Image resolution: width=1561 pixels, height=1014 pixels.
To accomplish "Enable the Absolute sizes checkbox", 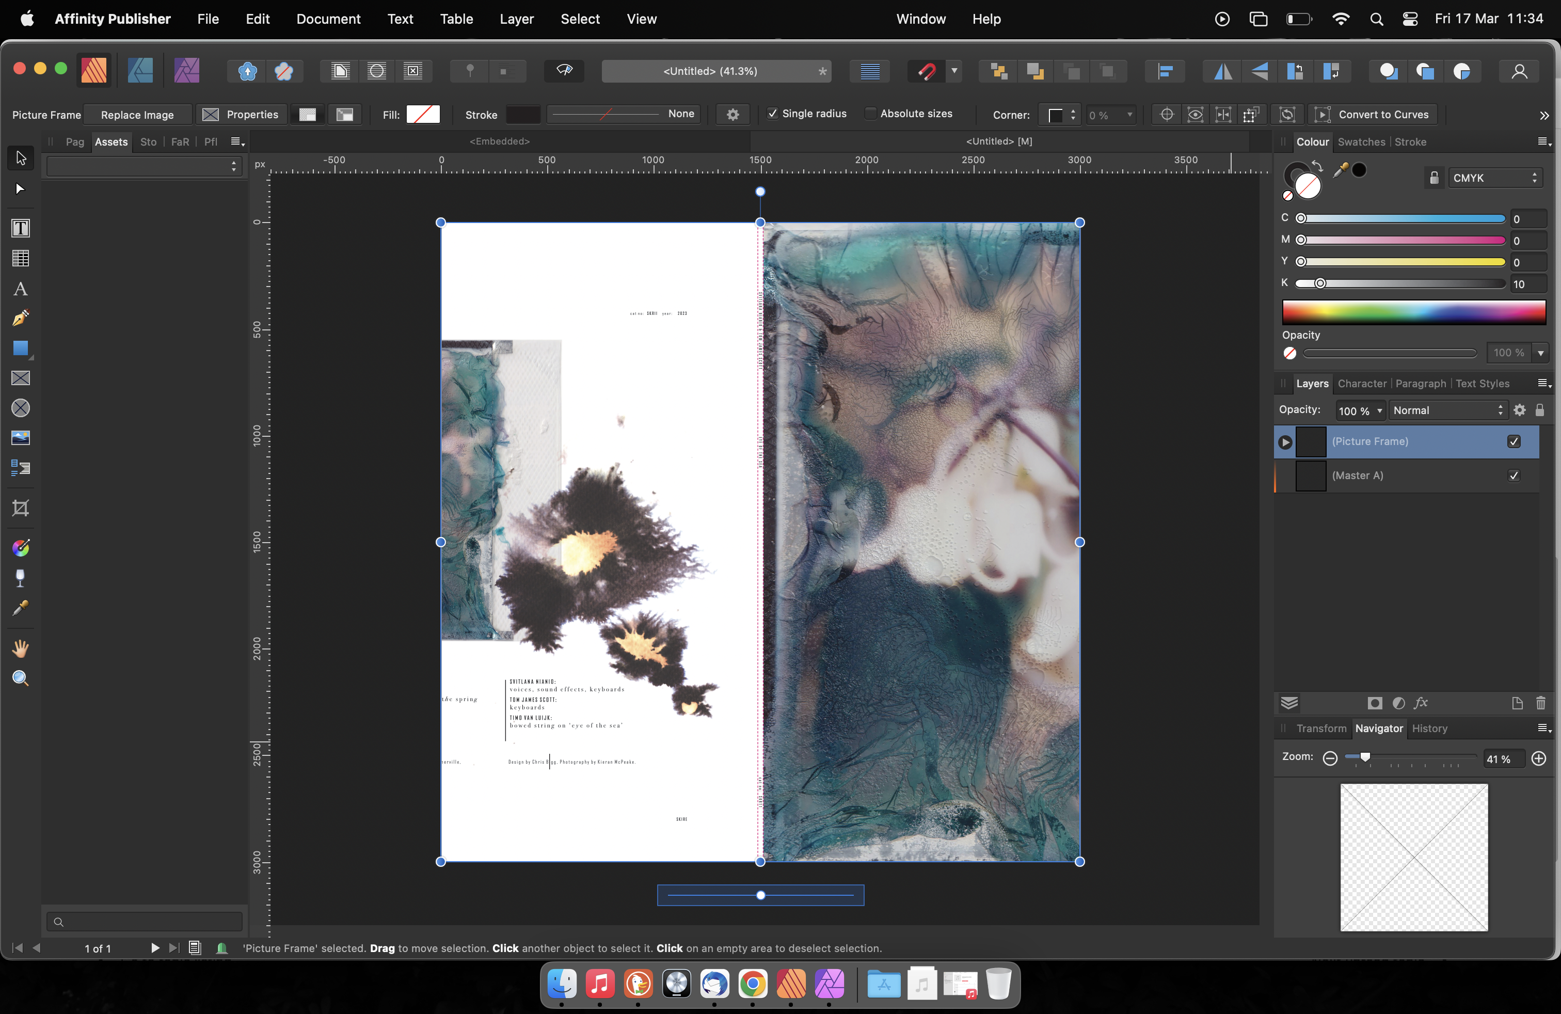I will click(870, 114).
